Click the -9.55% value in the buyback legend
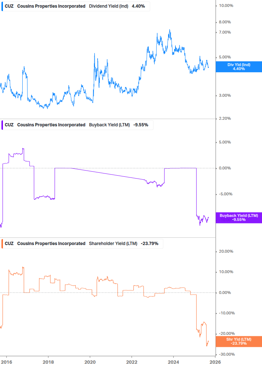 [x=141, y=125]
